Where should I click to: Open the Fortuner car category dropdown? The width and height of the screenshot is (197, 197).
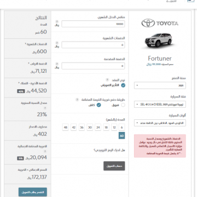pyautogui.click(x=160, y=105)
